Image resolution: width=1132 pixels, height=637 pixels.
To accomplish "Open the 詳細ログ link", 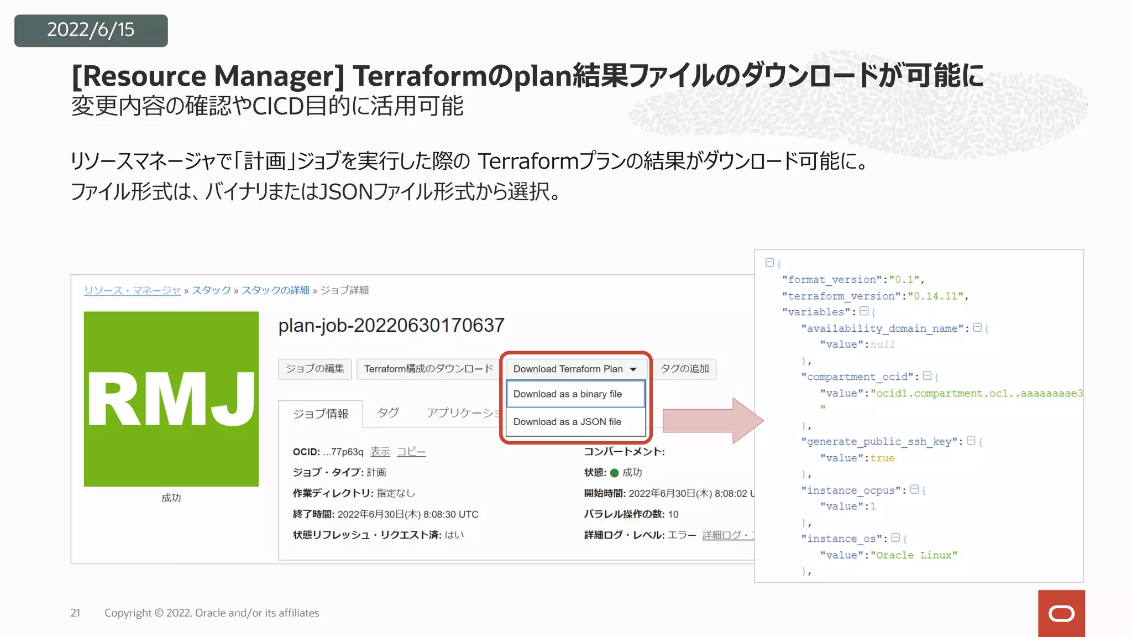I will coord(728,535).
